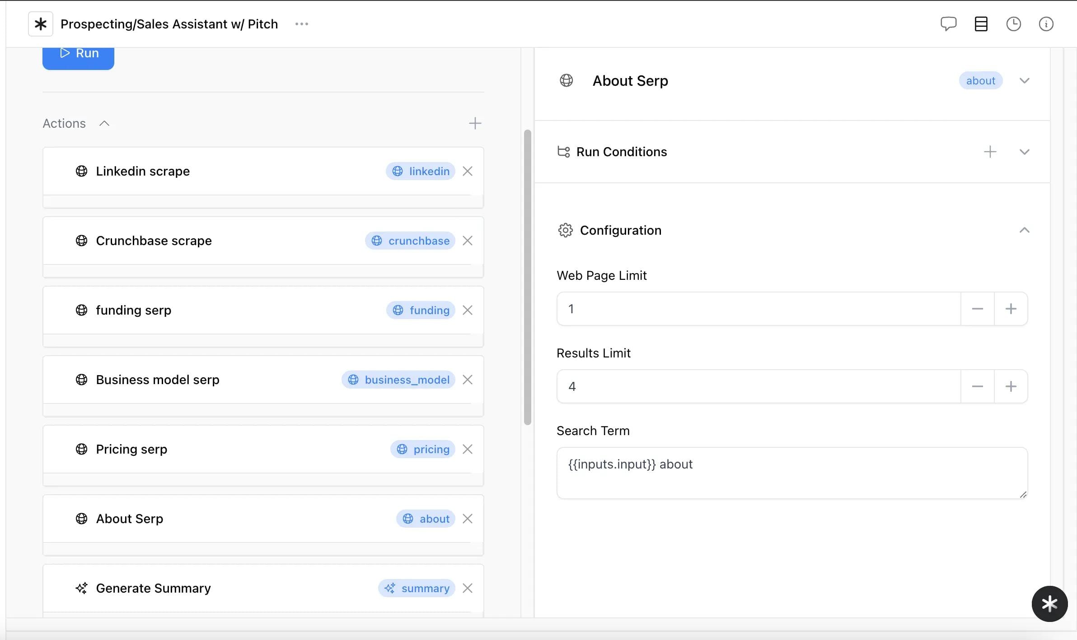Open the floating asterisk assistant button
The width and height of the screenshot is (1077, 640).
tap(1049, 603)
